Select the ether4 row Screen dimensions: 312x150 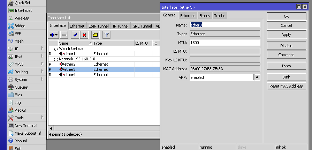coord(104,75)
